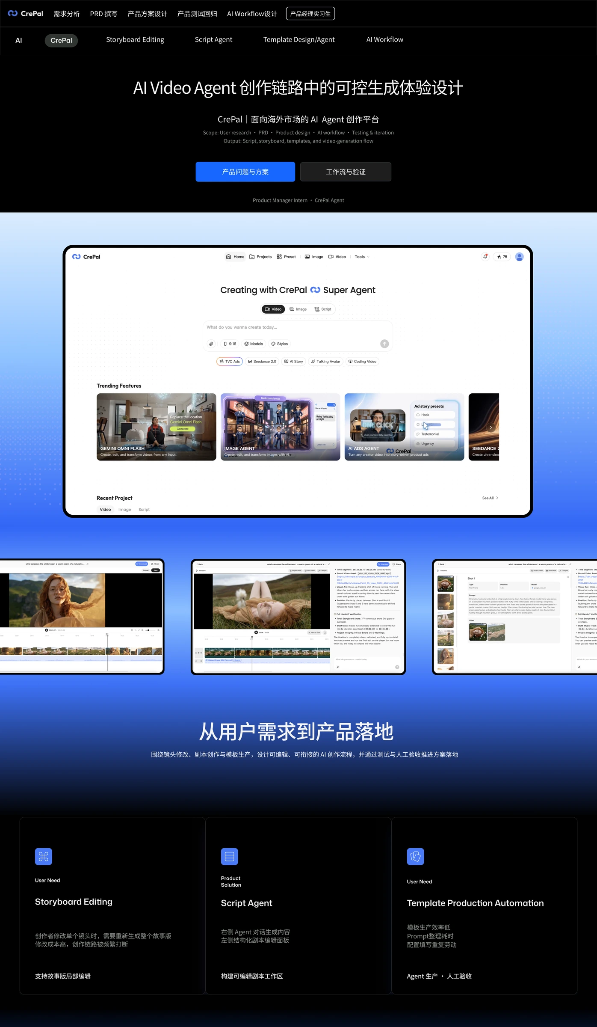Open the Models selector in the prompt box
This screenshot has width=597, height=1027.
click(254, 344)
